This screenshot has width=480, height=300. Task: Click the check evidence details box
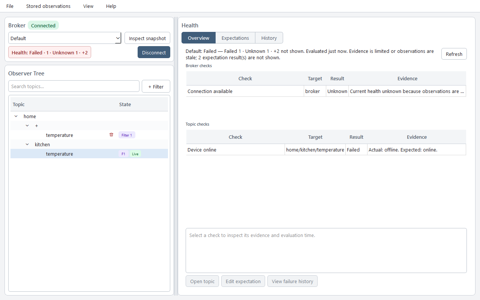coord(326,250)
